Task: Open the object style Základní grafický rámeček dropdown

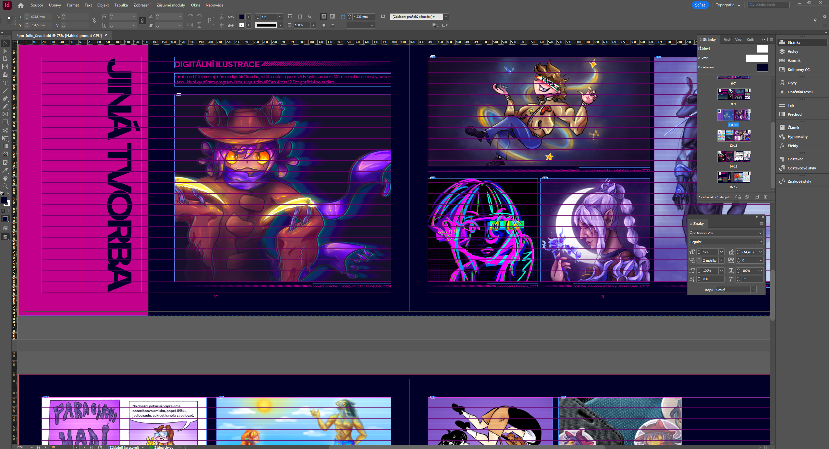Action: pyautogui.click(x=446, y=17)
